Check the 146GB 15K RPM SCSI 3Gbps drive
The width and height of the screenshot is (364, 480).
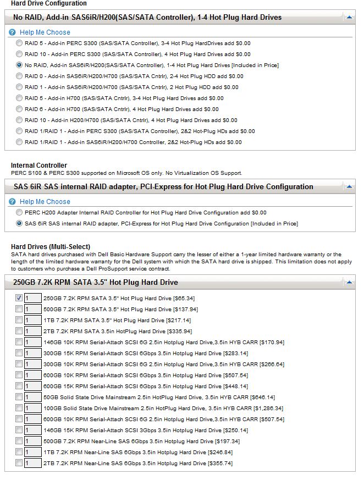tap(19, 430)
